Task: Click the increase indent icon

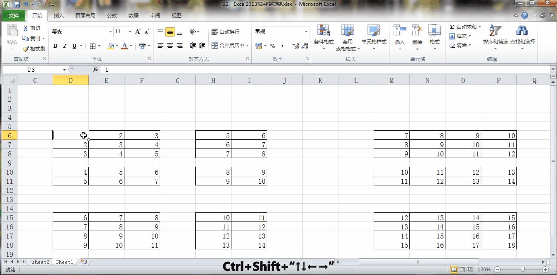Action: [202, 46]
